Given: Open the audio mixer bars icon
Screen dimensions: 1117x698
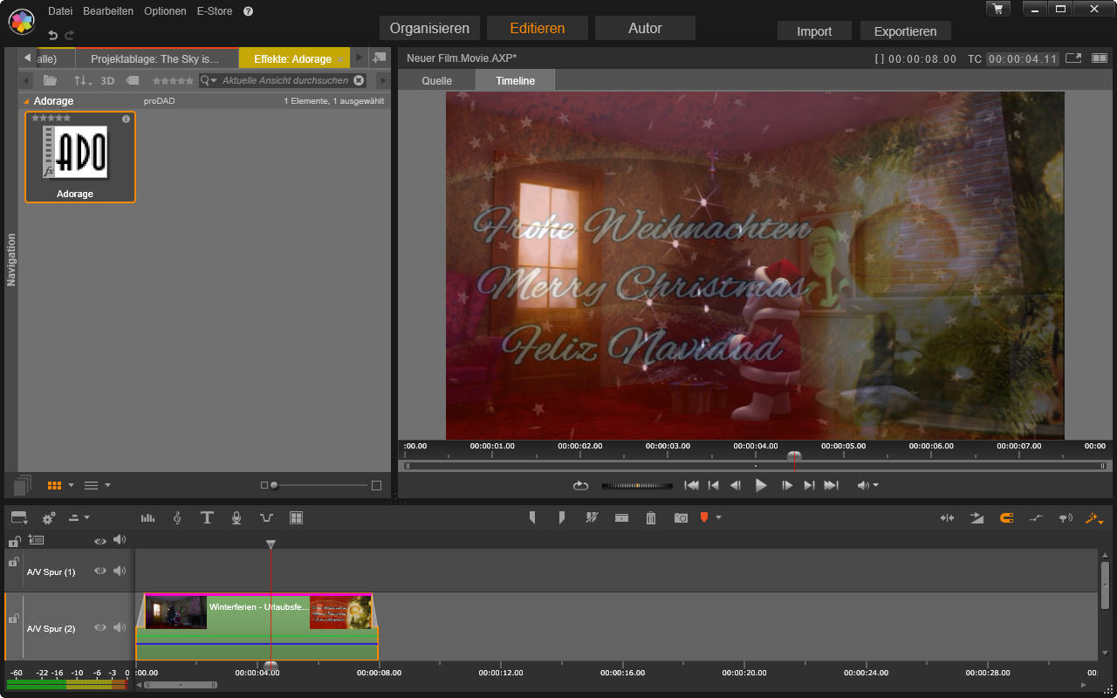Looking at the screenshot, I should pyautogui.click(x=147, y=517).
